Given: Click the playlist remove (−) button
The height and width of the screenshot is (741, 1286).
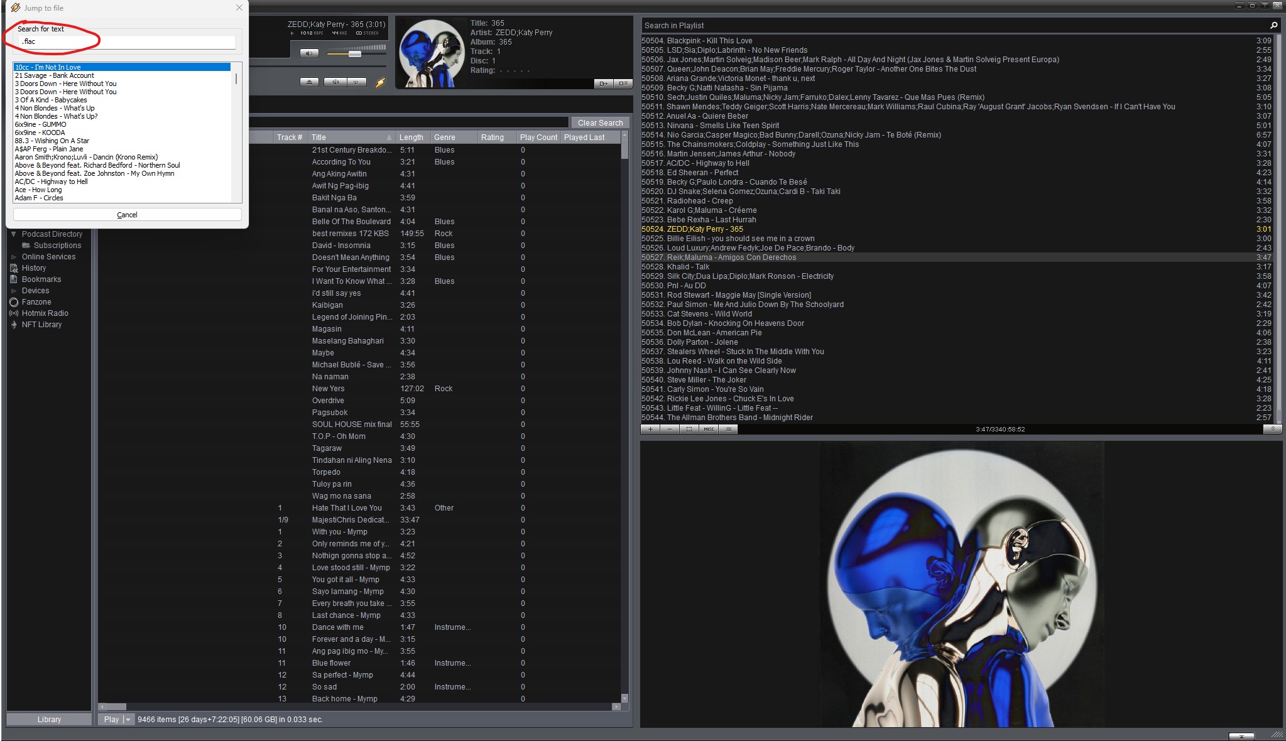Looking at the screenshot, I should 670,429.
